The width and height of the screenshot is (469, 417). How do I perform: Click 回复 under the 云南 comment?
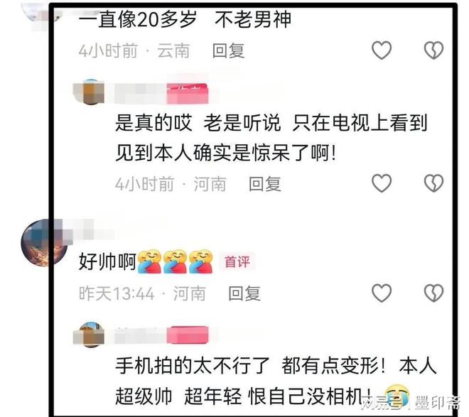(229, 50)
